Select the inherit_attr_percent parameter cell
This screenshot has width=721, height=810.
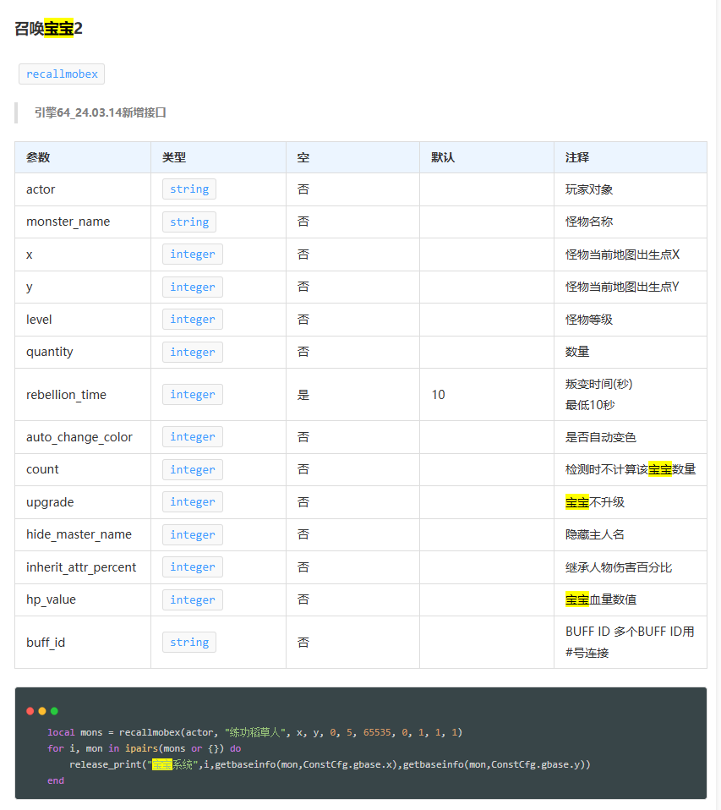click(81, 567)
